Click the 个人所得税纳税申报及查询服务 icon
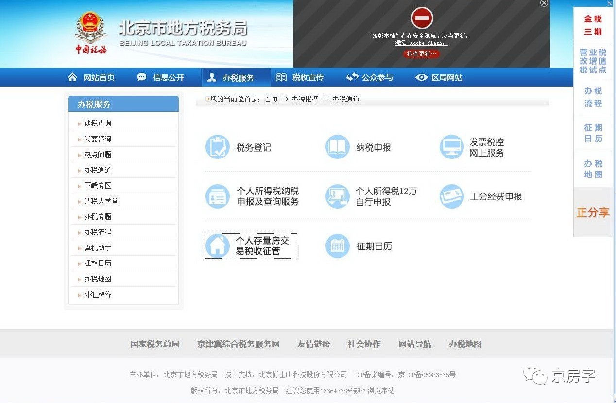This screenshot has width=616, height=403. (217, 196)
